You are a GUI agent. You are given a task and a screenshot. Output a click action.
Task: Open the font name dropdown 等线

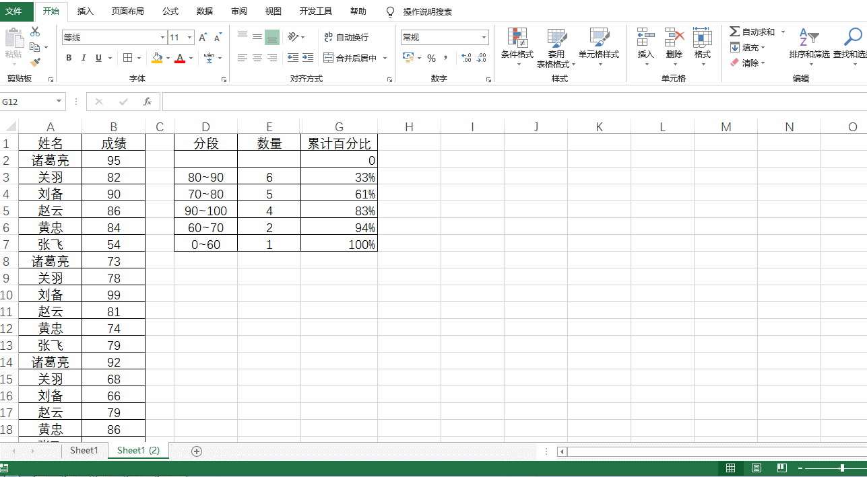click(162, 38)
